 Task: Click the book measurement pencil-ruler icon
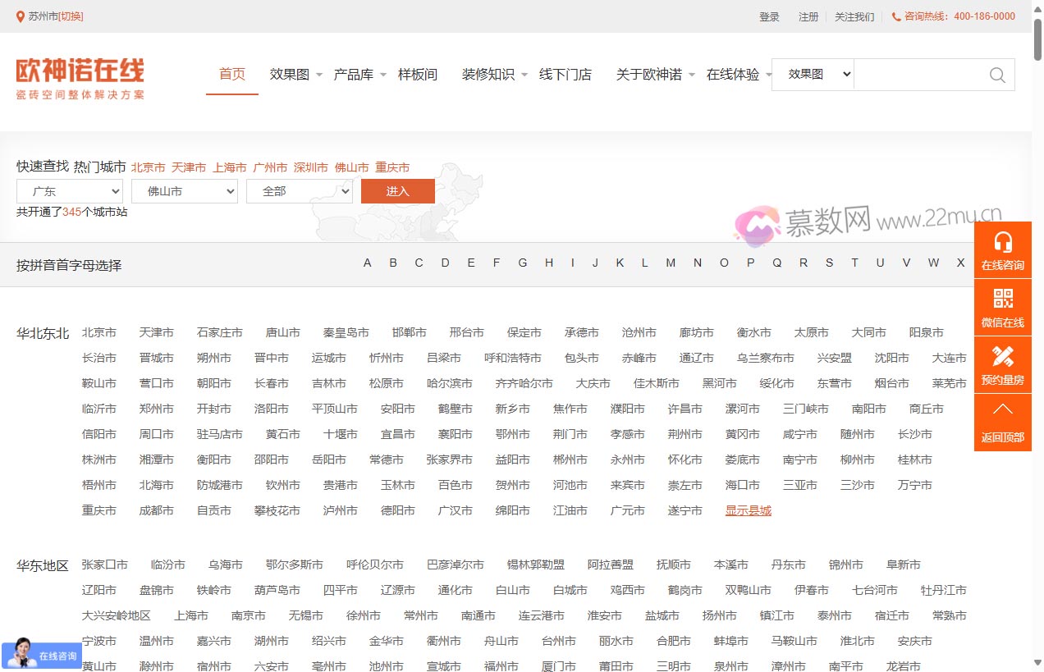(x=1002, y=356)
